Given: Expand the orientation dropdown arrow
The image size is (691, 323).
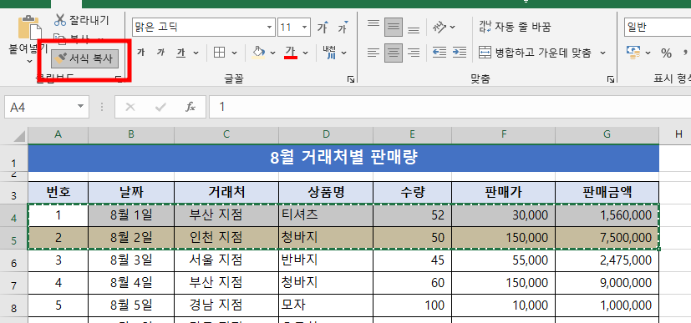Looking at the screenshot, I should pyautogui.click(x=453, y=28).
